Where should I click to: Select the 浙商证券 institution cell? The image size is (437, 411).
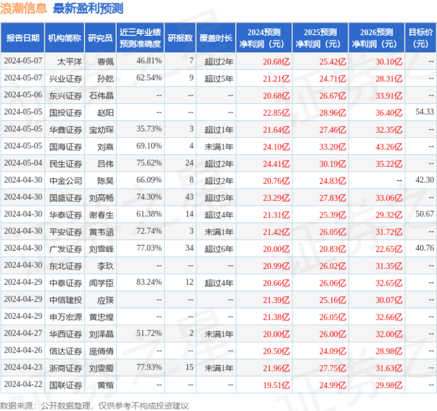coord(66,368)
